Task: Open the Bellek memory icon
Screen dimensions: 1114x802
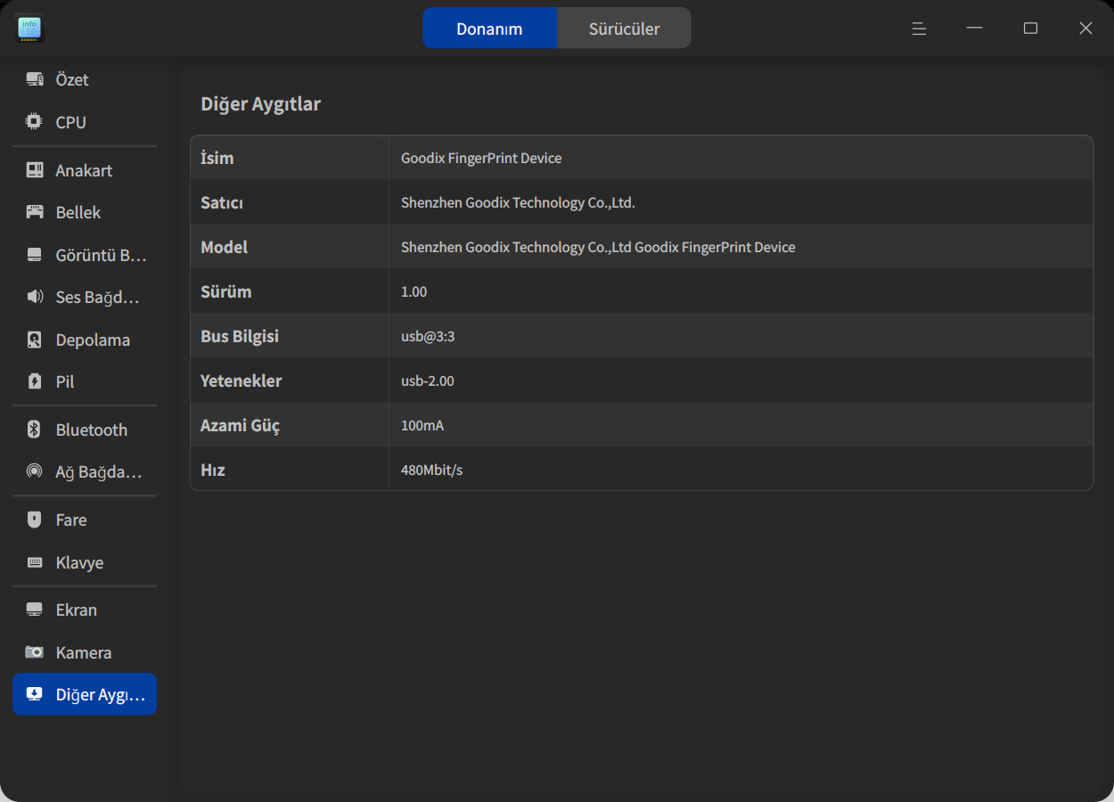Action: (35, 212)
